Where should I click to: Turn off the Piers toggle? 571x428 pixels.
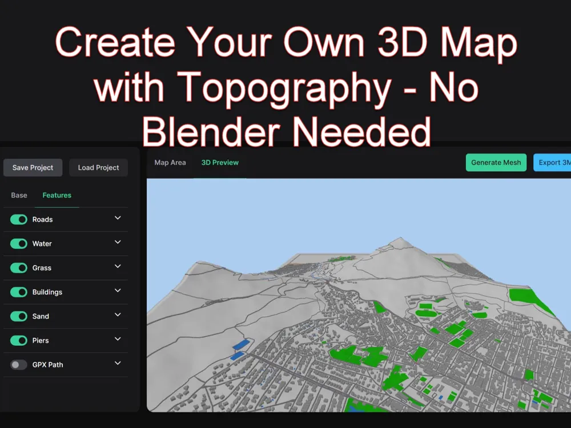point(18,340)
